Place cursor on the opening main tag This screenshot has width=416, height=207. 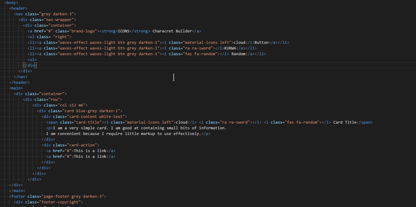pos(16,88)
